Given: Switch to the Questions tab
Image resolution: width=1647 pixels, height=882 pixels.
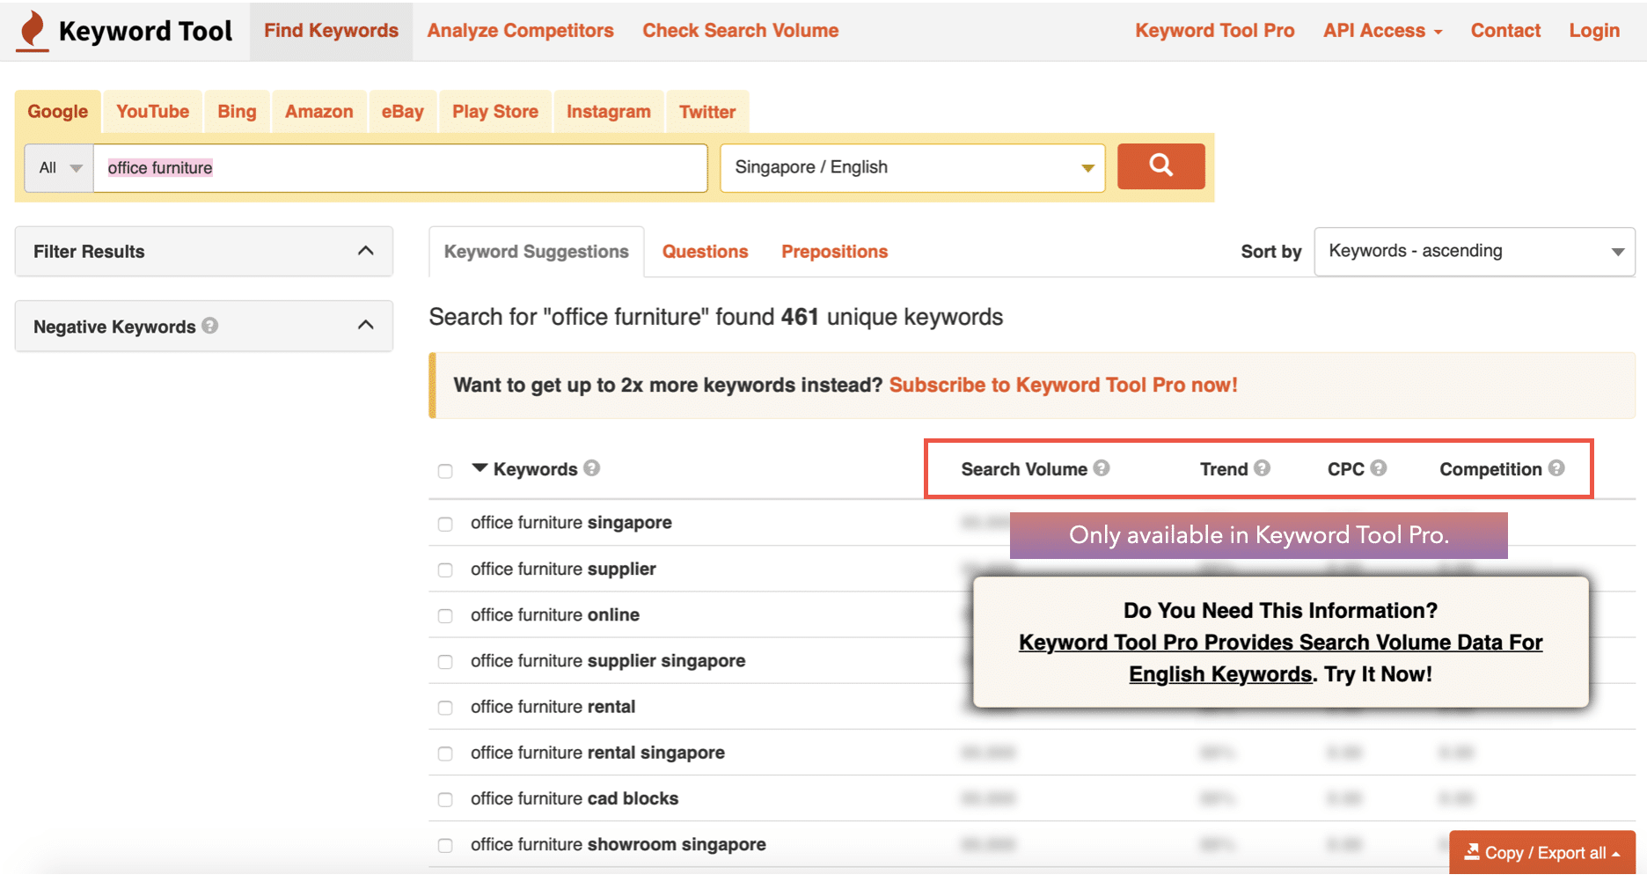Looking at the screenshot, I should (x=705, y=252).
